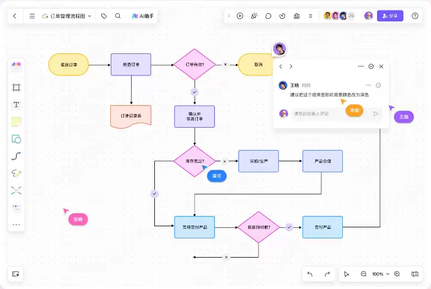
Task: Click the purple 分享 share button
Action: 390,16
